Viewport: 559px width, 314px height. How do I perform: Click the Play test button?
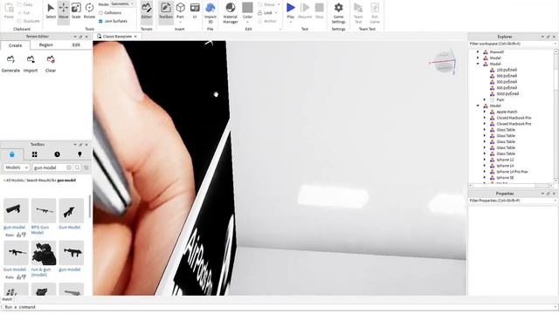click(291, 11)
